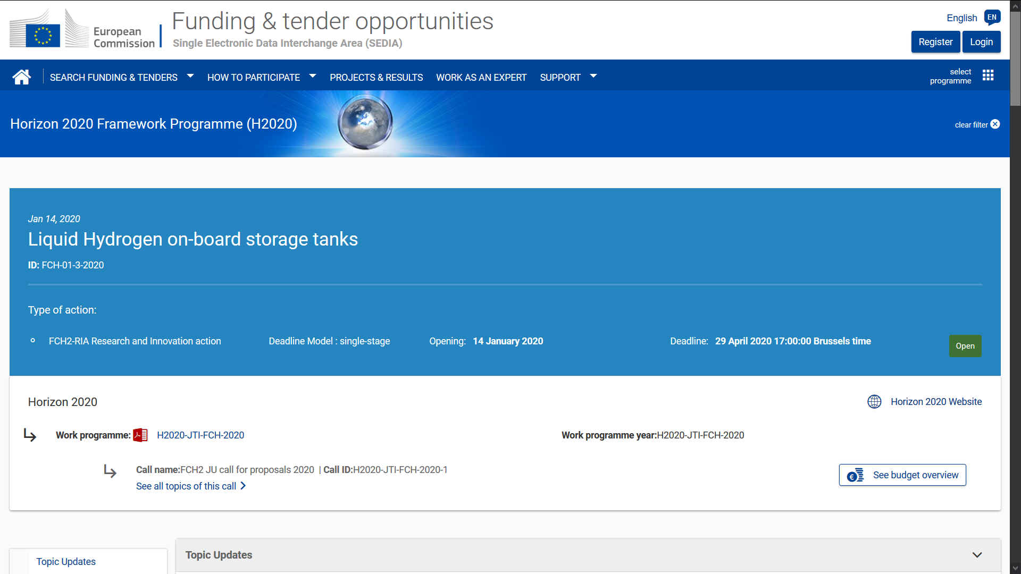Click chevron next to See all topics
The height and width of the screenshot is (574, 1021).
[x=243, y=486]
